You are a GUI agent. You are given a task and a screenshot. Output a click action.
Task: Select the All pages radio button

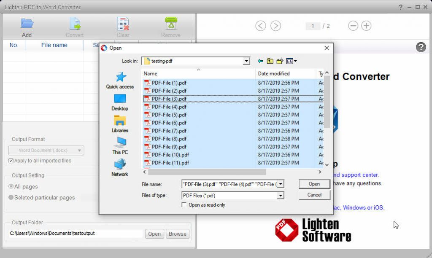click(11, 187)
